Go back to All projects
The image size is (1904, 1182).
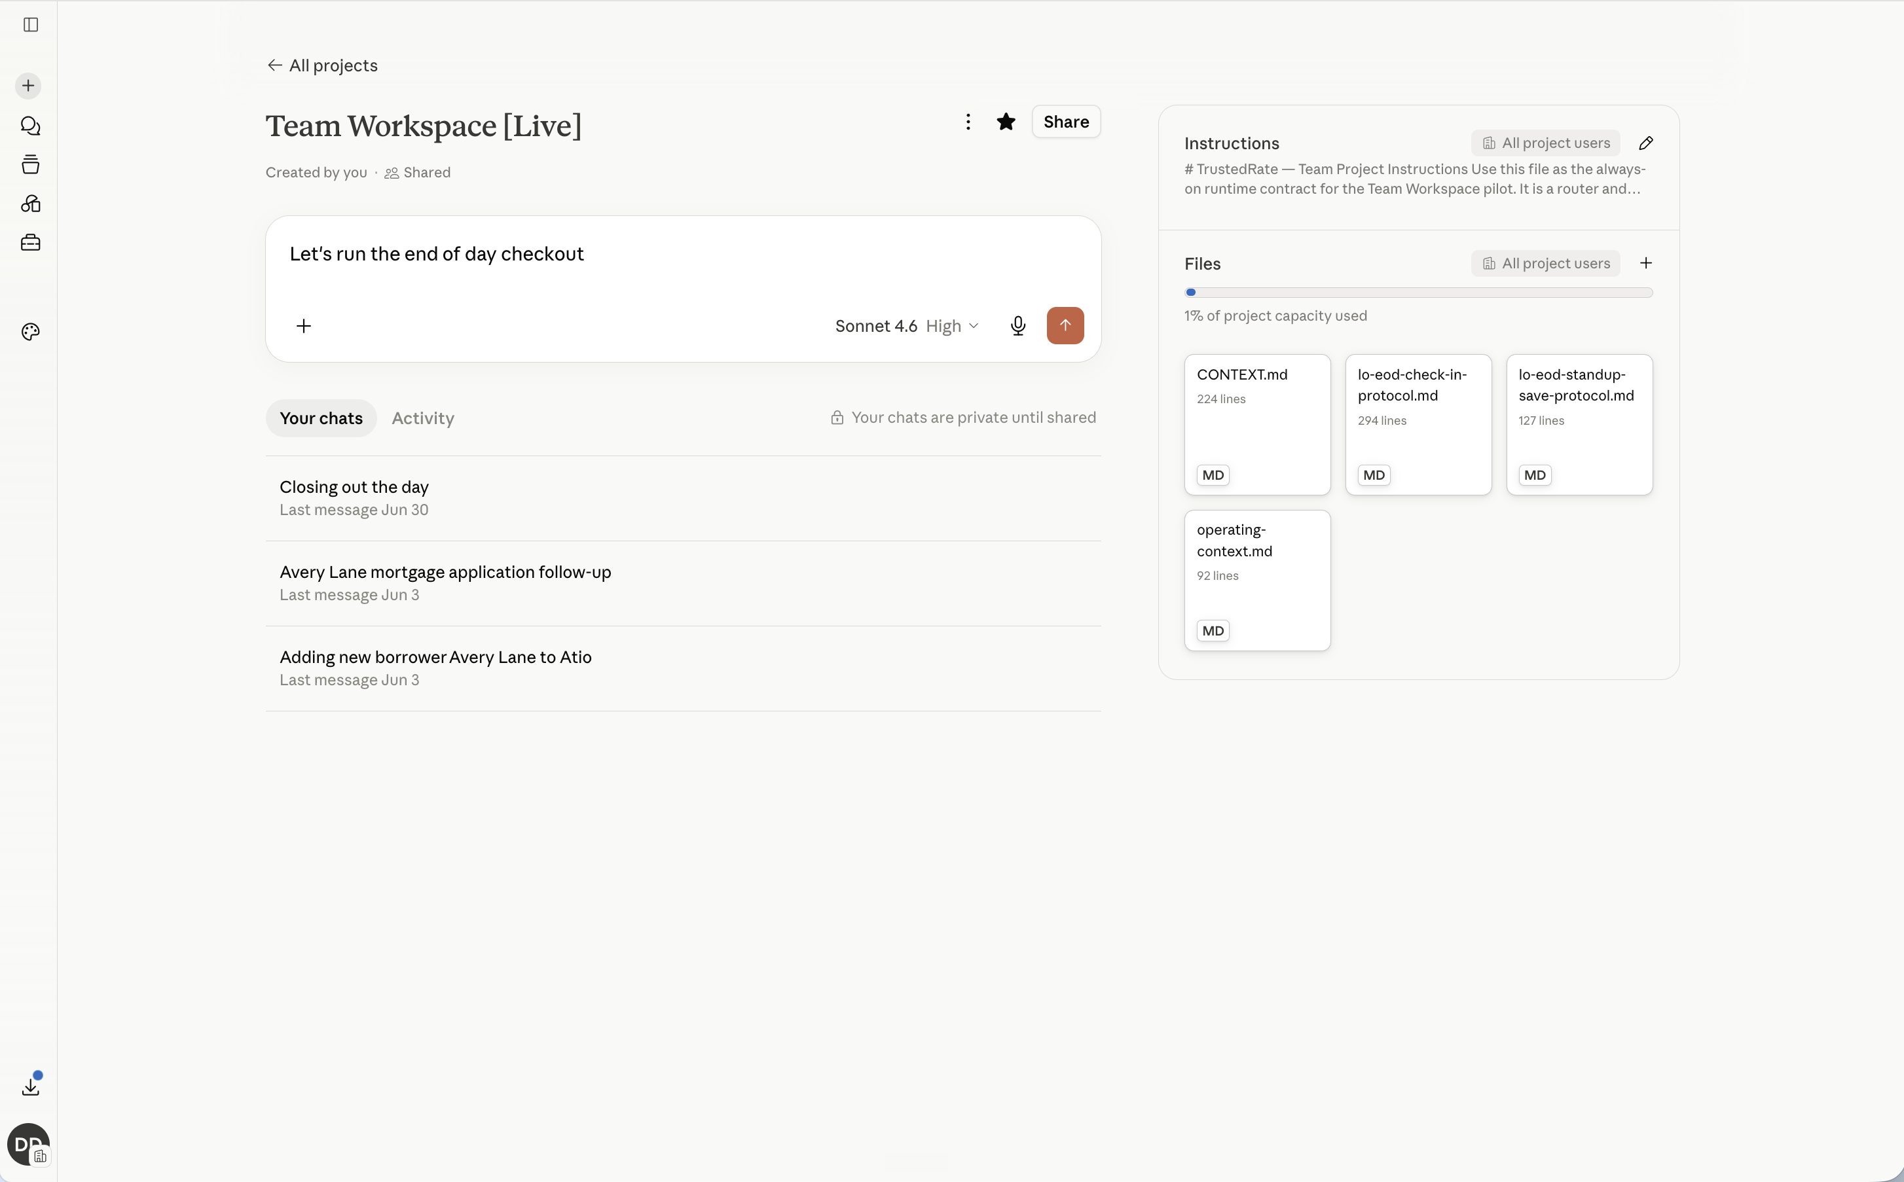pyautogui.click(x=322, y=65)
